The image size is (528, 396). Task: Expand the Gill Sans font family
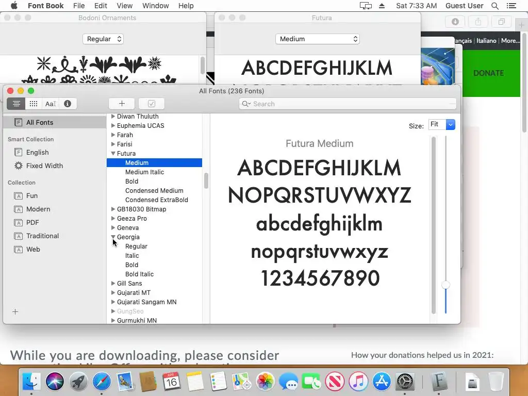pos(113,283)
